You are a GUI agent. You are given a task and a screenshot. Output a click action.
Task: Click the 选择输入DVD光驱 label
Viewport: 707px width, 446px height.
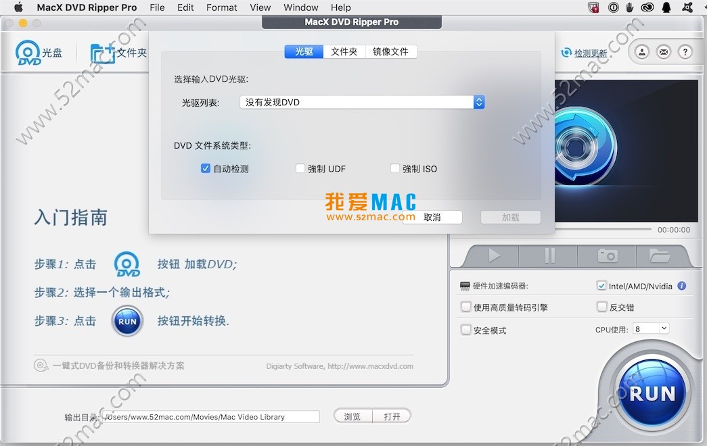pyautogui.click(x=211, y=79)
